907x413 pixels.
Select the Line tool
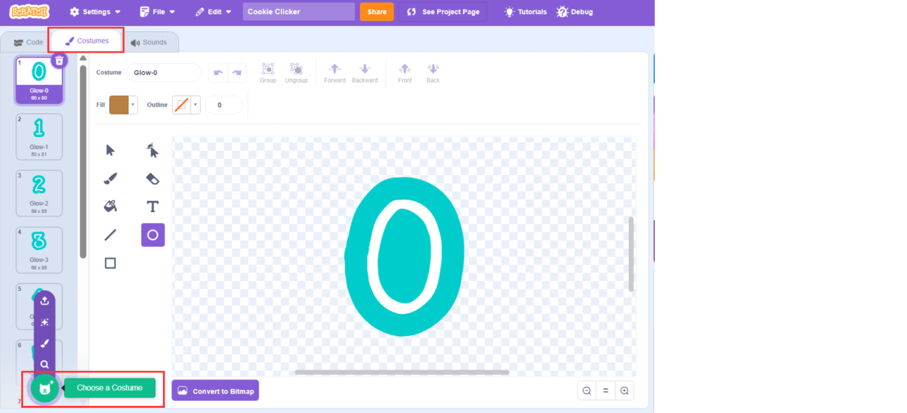pos(110,235)
